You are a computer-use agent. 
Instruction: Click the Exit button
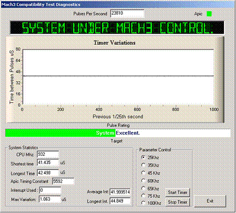pyautogui.click(x=210, y=201)
